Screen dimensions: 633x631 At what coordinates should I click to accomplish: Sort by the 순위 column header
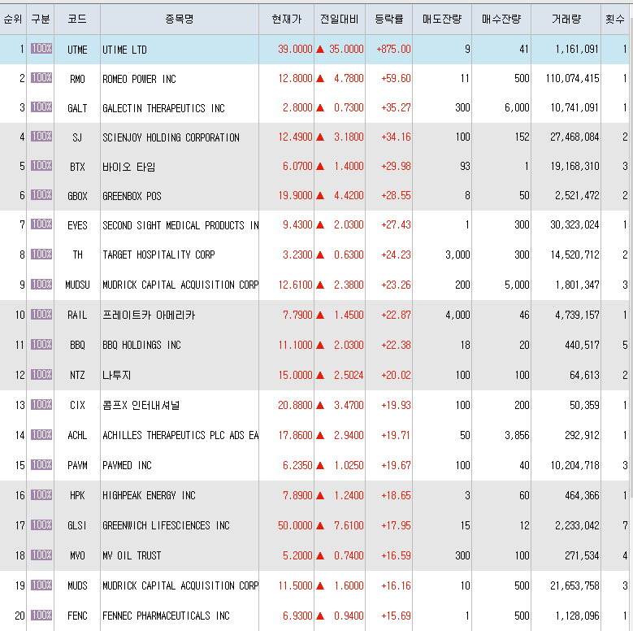13,19
